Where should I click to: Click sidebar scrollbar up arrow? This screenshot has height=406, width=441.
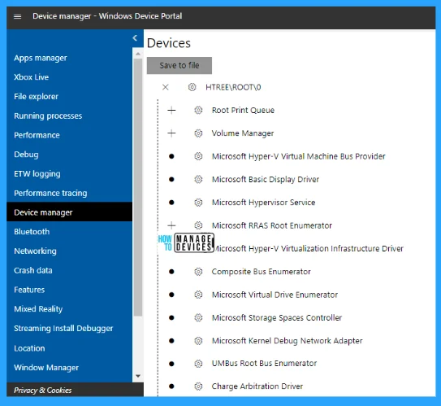point(138,54)
